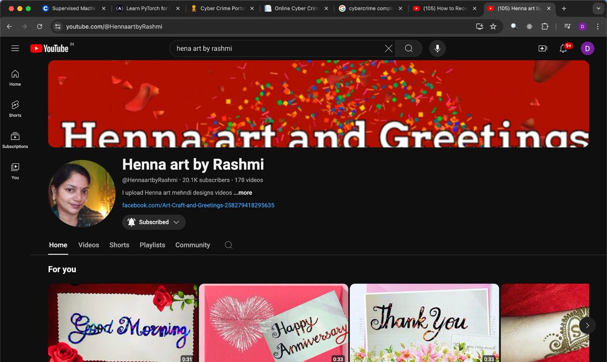Screen dimensions: 607x362
Task: Open the Playlists tab
Action: point(152,245)
